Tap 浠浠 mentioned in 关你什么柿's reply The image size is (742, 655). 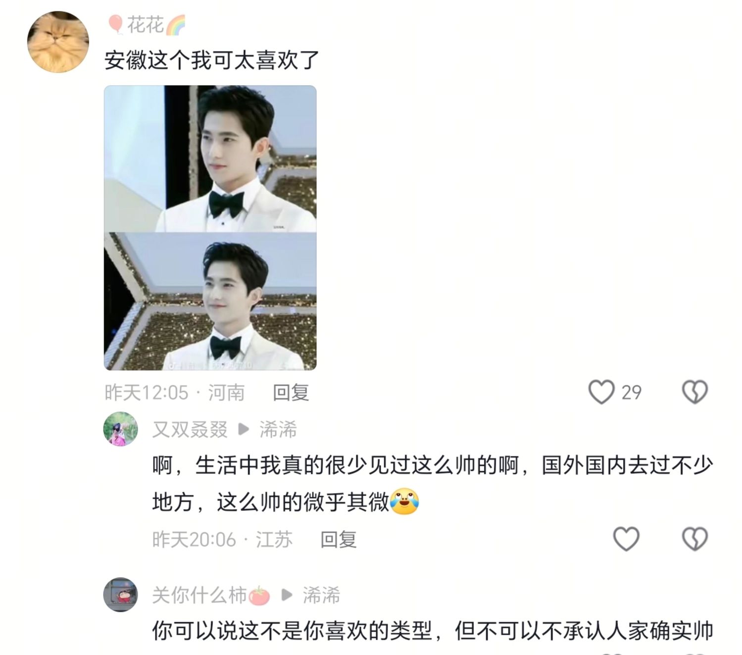click(321, 595)
